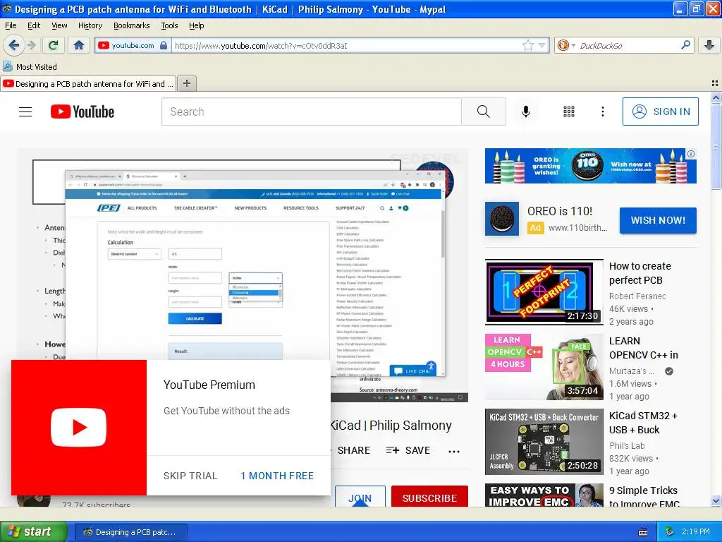This screenshot has width=722, height=542.
Task: Click the JOIN button
Action: [x=360, y=498]
